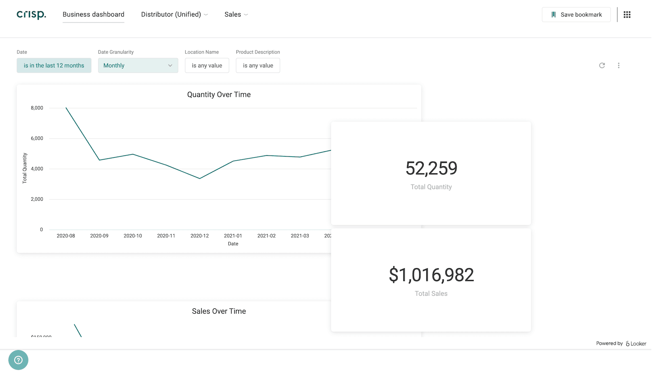The width and height of the screenshot is (668, 375).
Task: Click the bookmark icon inside Save bookmark
Action: click(x=553, y=14)
